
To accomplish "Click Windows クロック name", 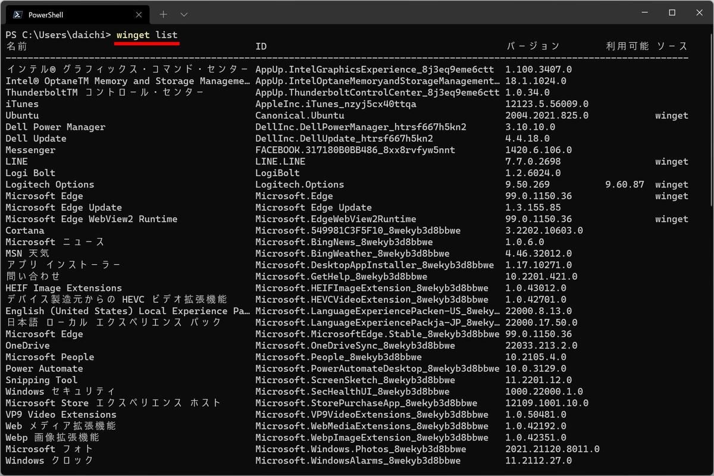I will (50, 461).
